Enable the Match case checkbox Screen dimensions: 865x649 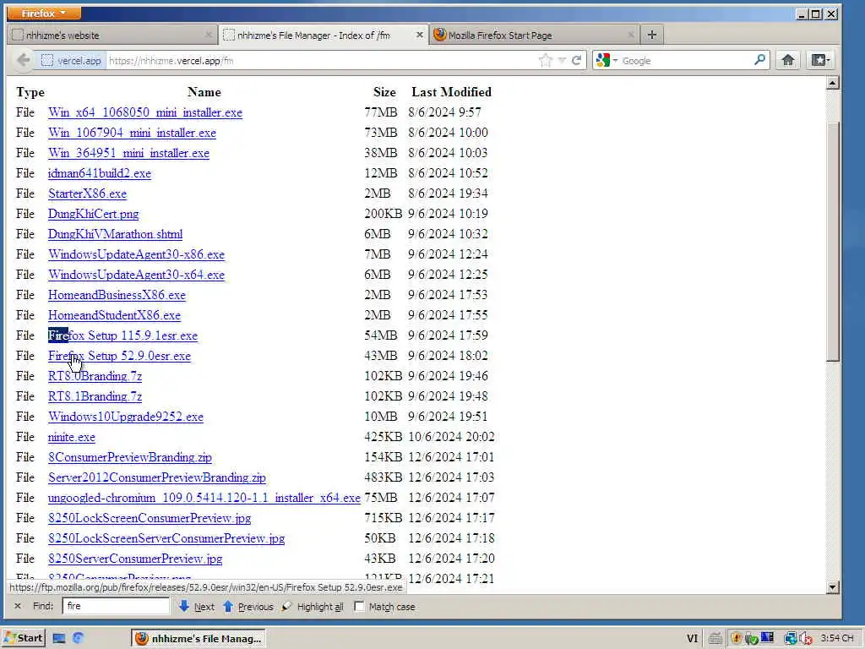tap(359, 607)
